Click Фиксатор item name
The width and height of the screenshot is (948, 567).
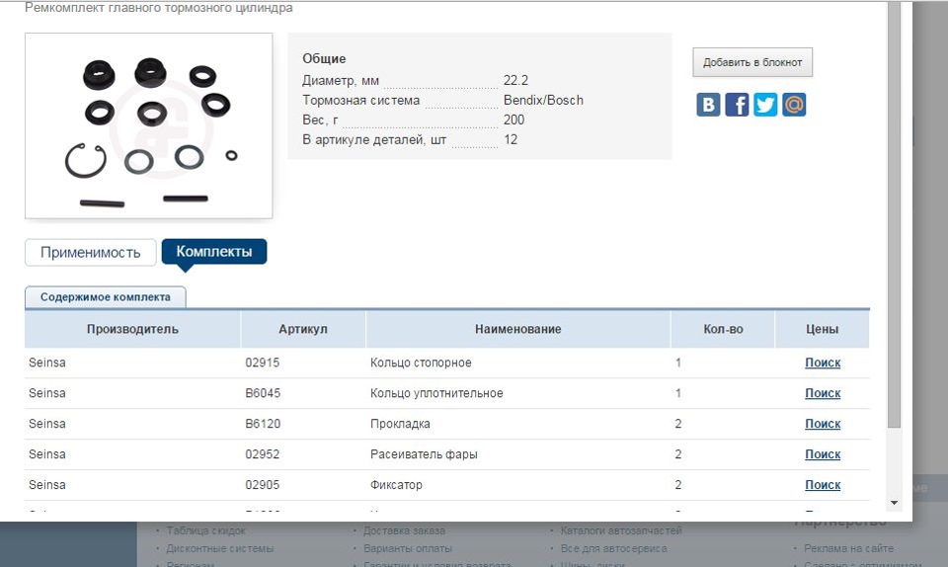point(396,485)
